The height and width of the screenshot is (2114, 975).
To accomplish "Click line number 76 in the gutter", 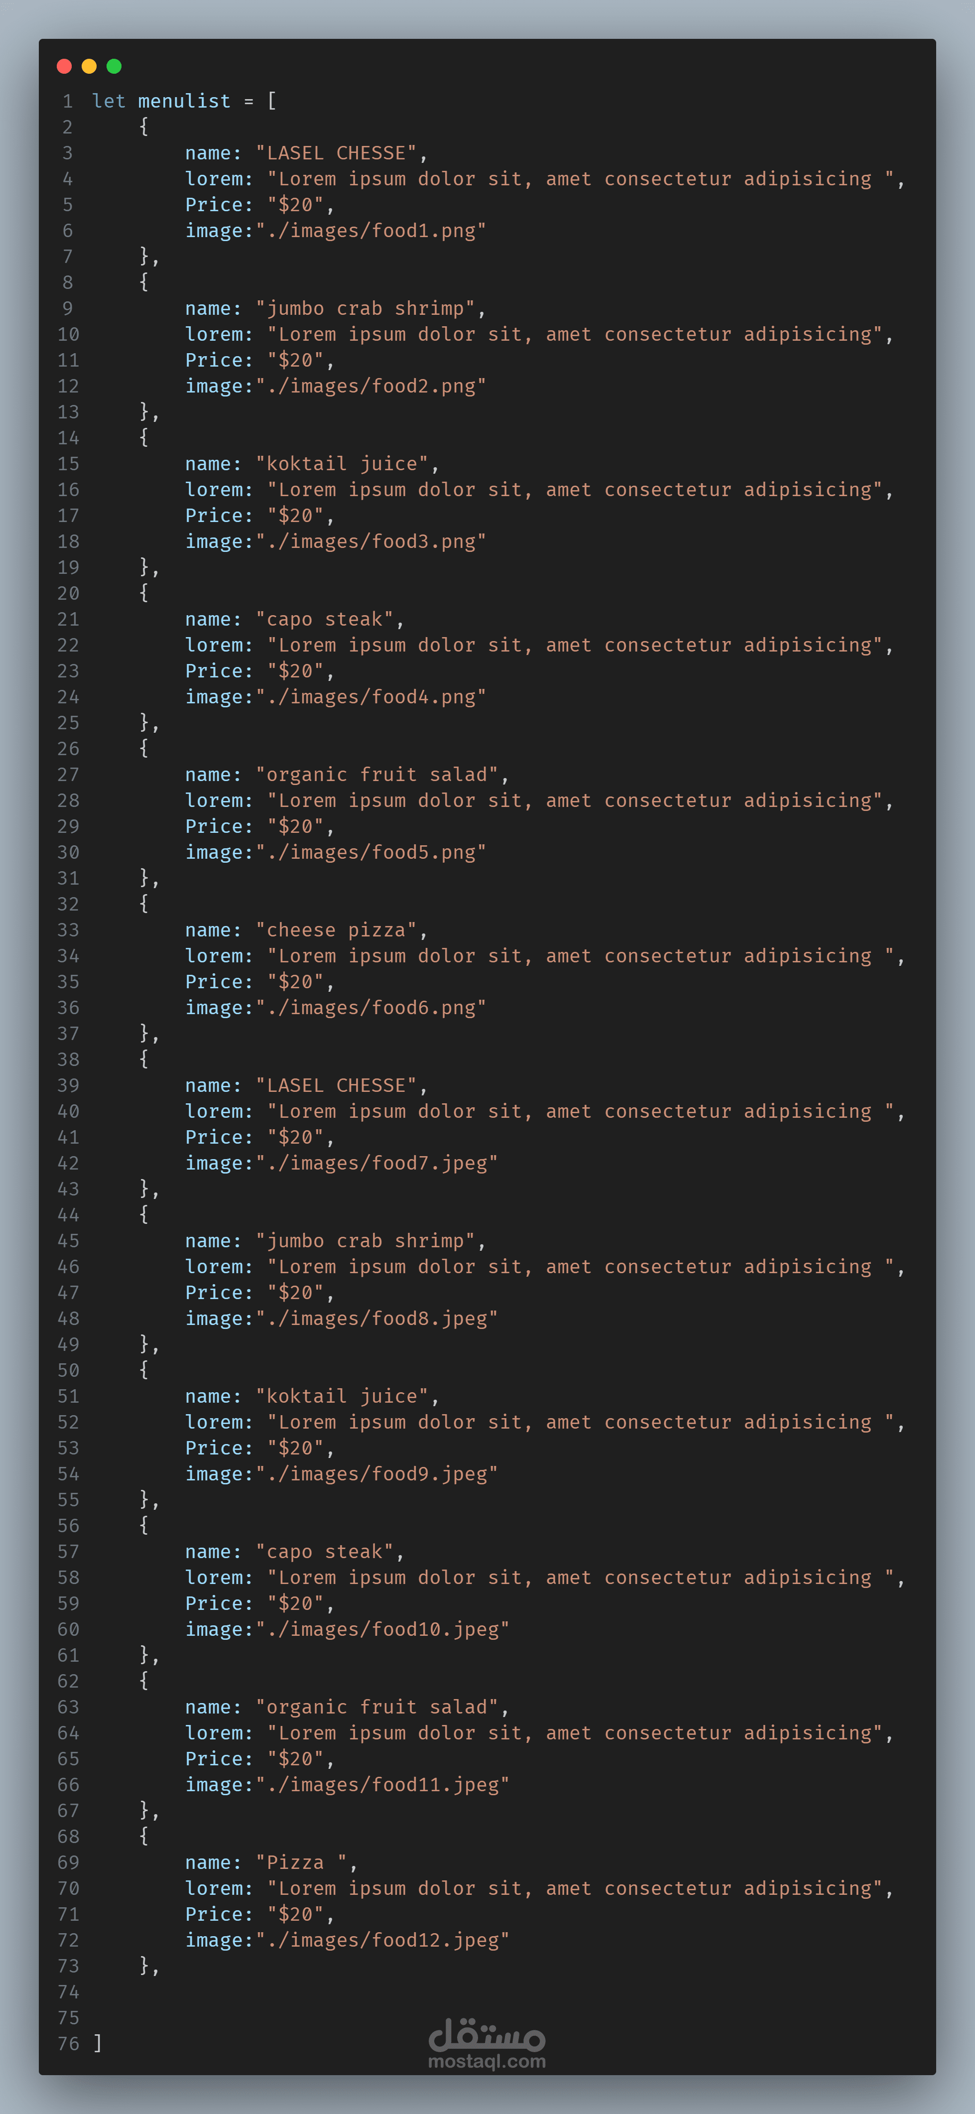I will point(68,2043).
